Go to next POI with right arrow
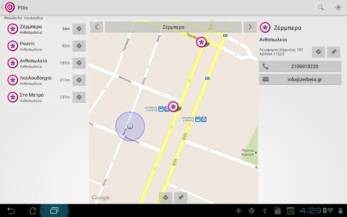Screen dimensions: 347x217 (x=250, y=27)
